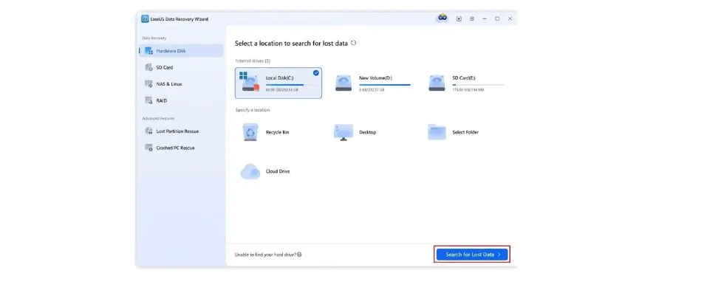Click the 'Advanced Features' sidebar heading
This screenshot has height=293, width=707.
(158, 119)
